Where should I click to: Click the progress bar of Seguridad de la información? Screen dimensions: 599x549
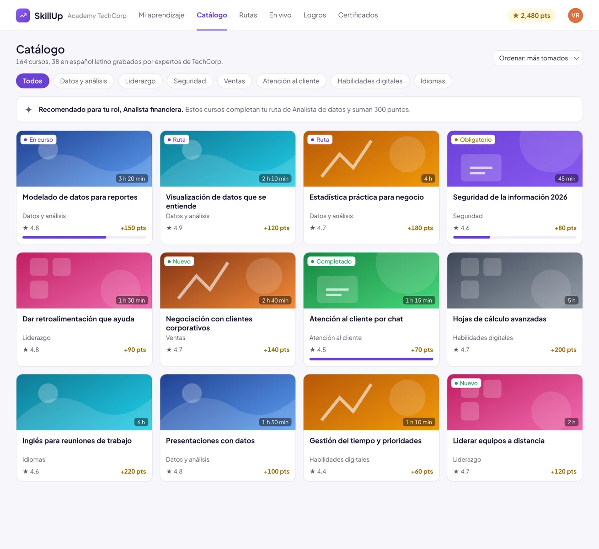515,237
